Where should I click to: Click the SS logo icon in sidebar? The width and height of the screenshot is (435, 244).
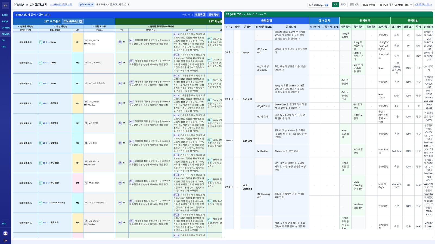5,5
